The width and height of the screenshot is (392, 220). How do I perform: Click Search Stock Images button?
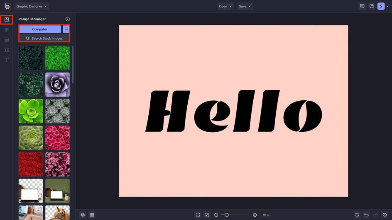pyautogui.click(x=44, y=39)
